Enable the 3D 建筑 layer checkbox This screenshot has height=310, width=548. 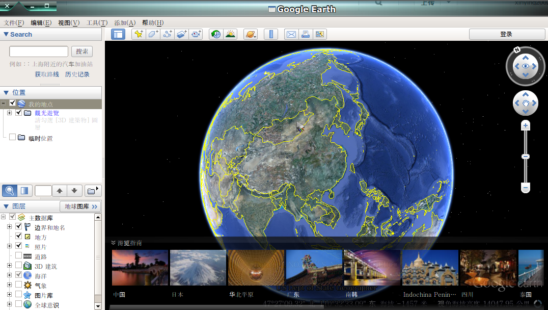pyautogui.click(x=19, y=265)
